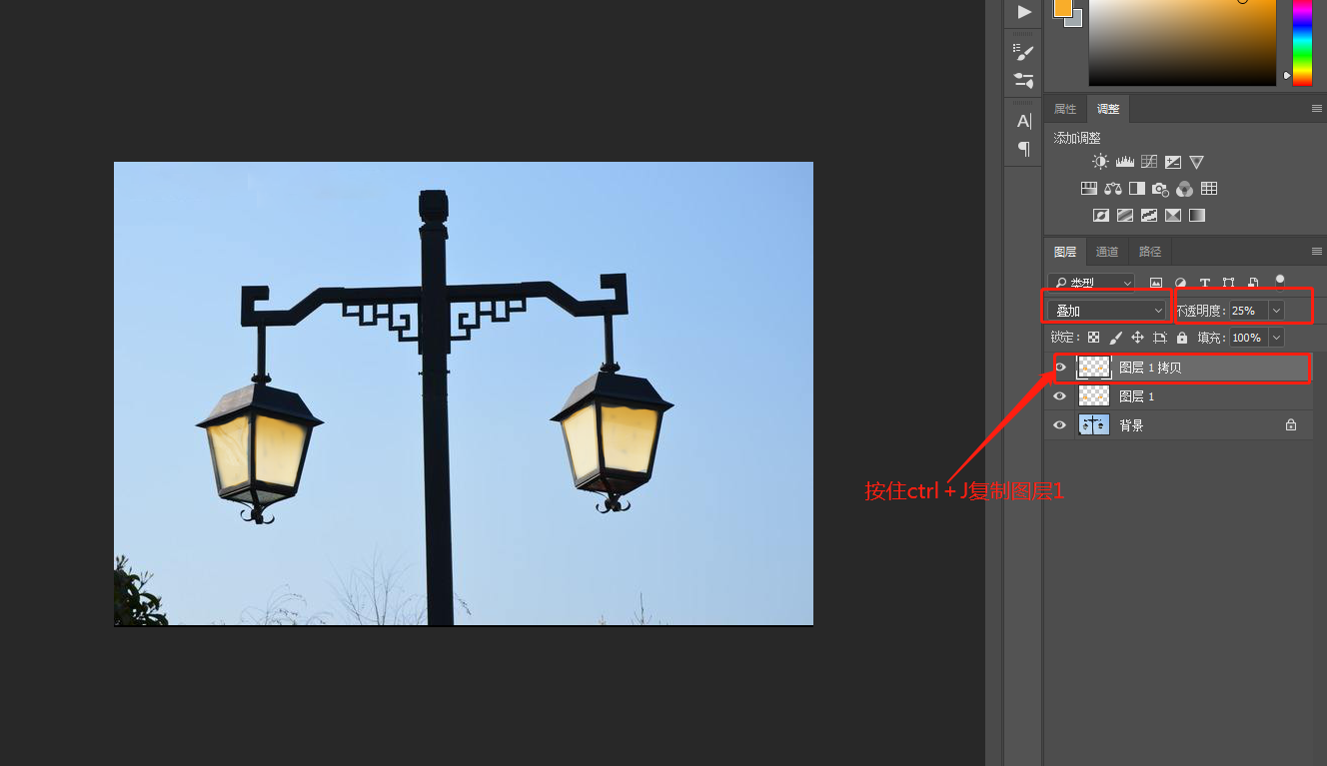This screenshot has height=766, width=1327.
Task: Add a Color Lookup adjustment
Action: click(x=1209, y=188)
